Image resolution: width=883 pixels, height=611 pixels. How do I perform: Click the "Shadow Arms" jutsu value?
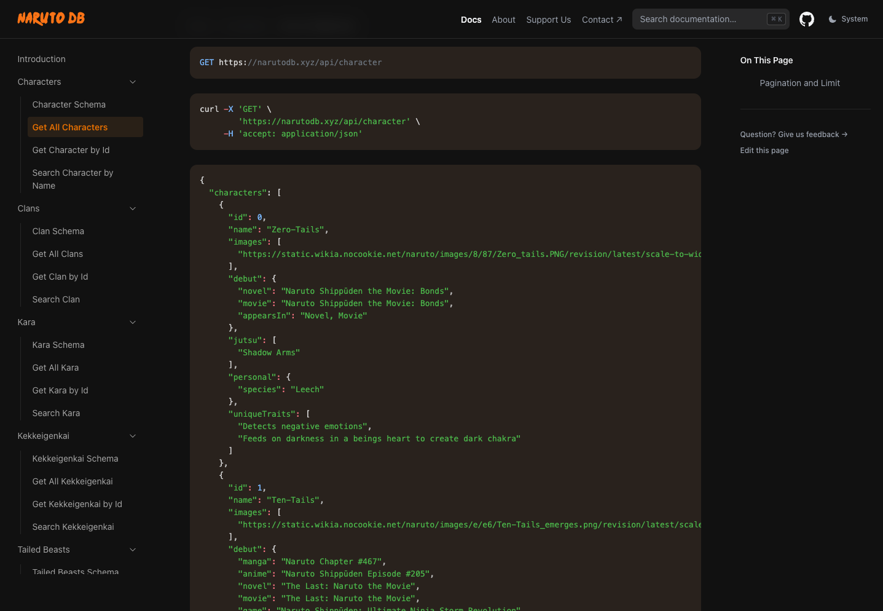269,352
